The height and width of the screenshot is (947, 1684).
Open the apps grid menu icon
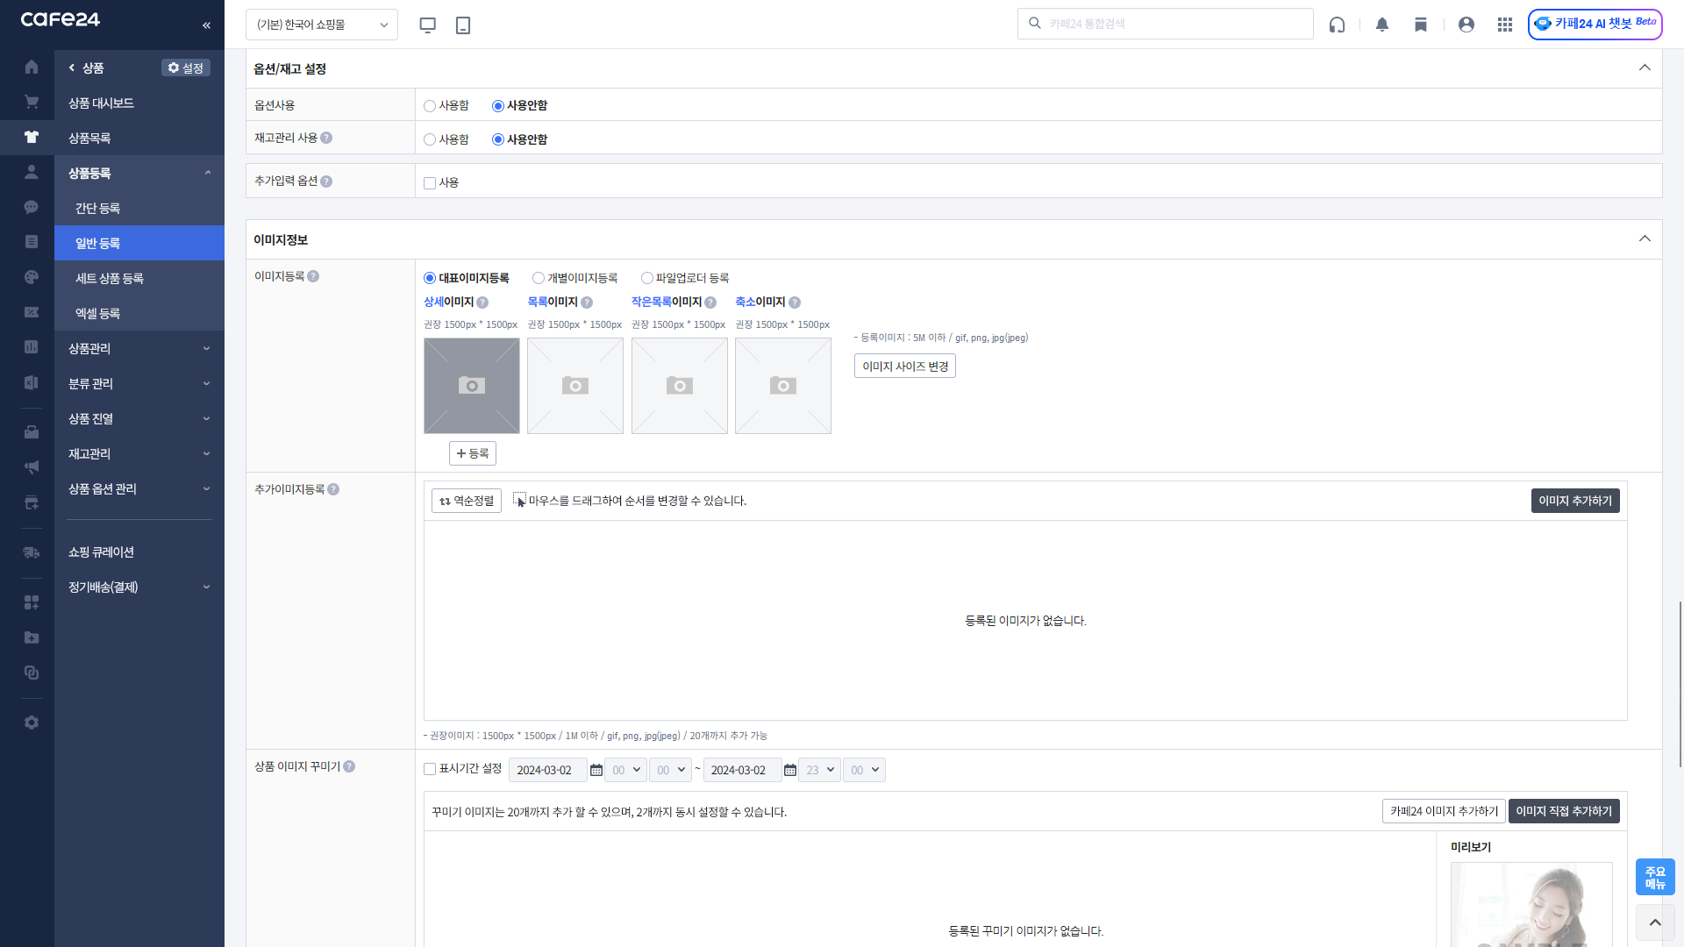1505,25
